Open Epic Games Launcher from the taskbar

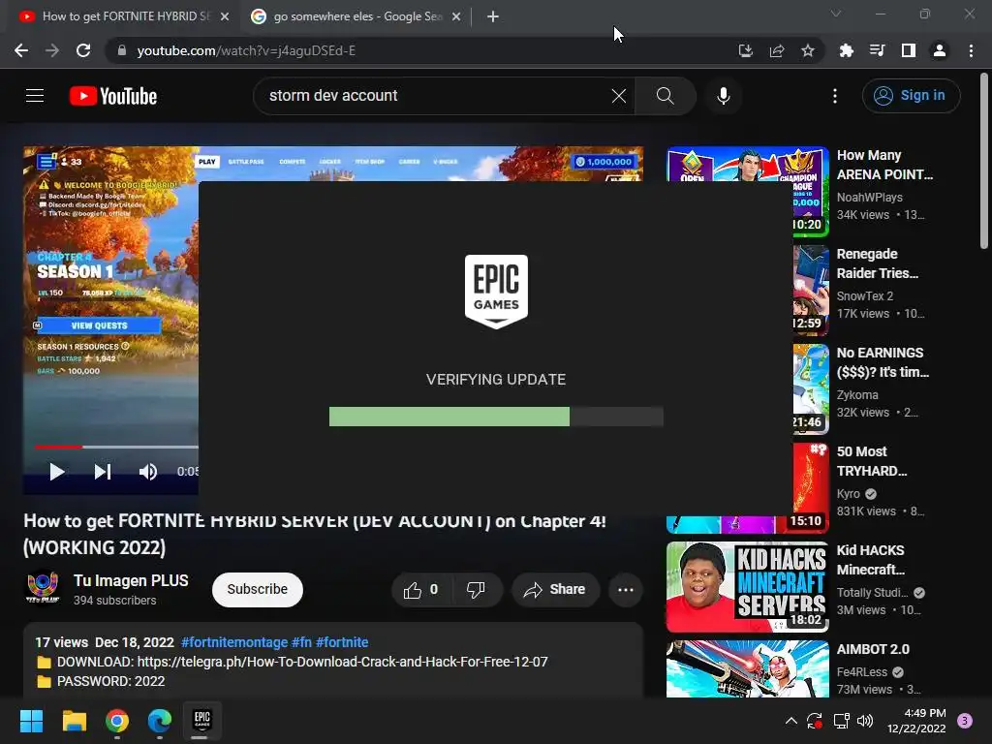(201, 721)
